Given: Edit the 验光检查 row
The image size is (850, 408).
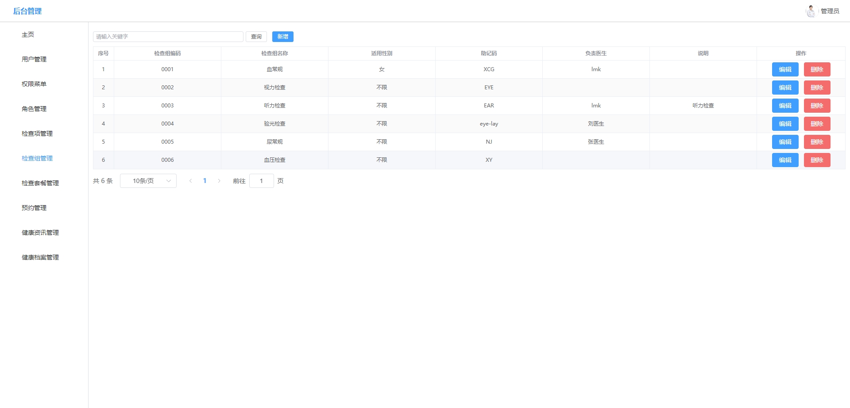Looking at the screenshot, I should pos(785,124).
